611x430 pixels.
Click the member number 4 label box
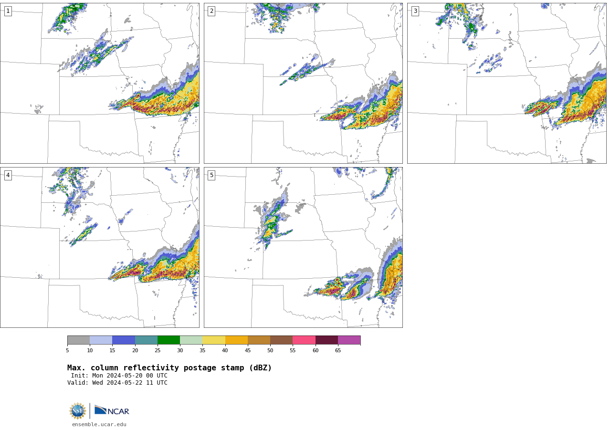pyautogui.click(x=8, y=175)
